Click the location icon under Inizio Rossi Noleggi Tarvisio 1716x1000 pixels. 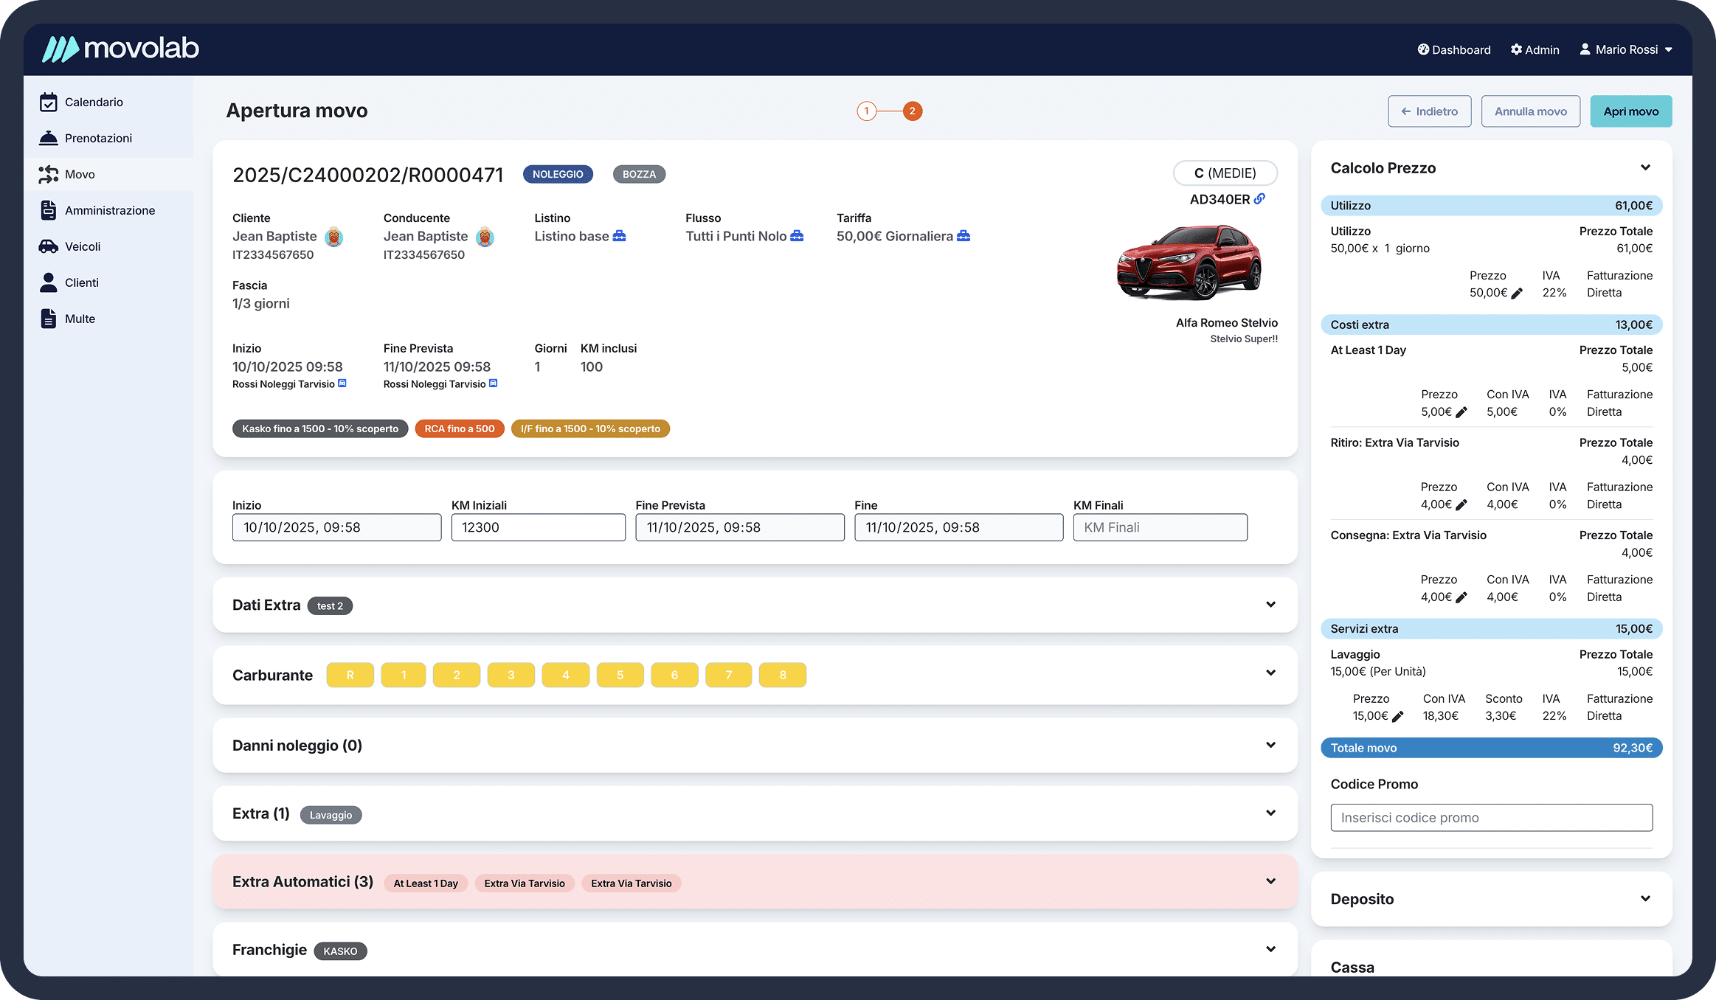pyautogui.click(x=342, y=383)
